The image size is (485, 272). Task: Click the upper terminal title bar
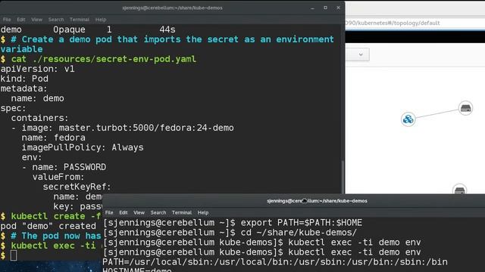[x=172, y=8]
